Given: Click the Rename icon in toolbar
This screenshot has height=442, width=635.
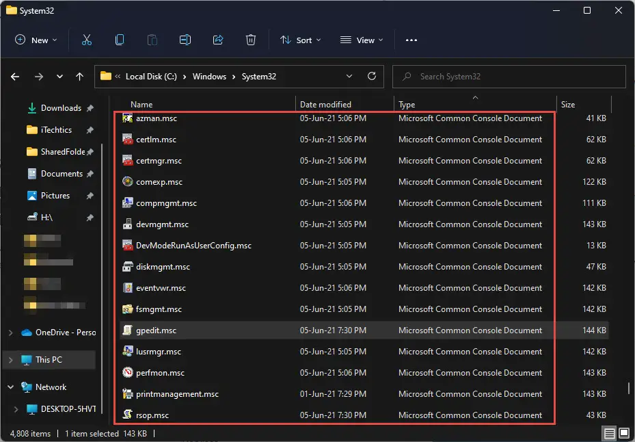Looking at the screenshot, I should pyautogui.click(x=185, y=40).
